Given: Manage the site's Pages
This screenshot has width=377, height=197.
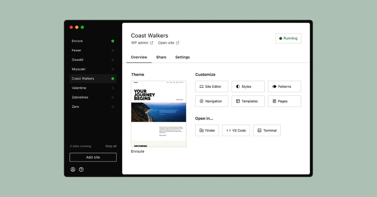Looking at the screenshot, I should pyautogui.click(x=284, y=101).
